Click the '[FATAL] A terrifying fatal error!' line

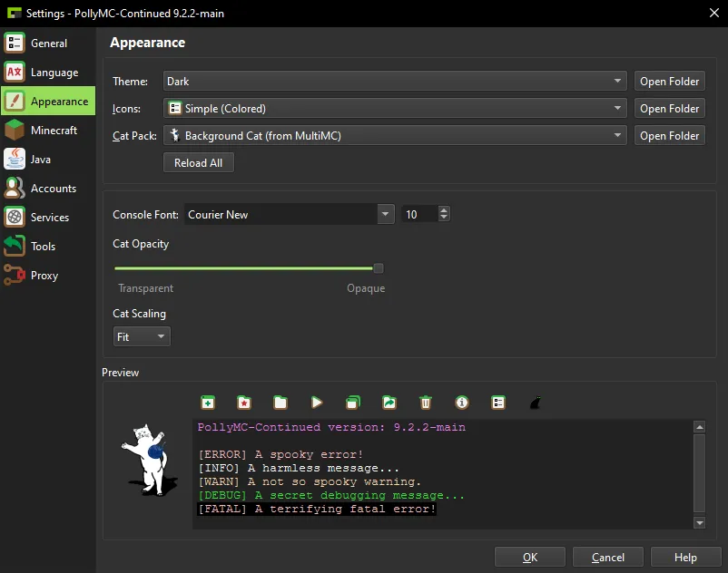[x=317, y=509]
